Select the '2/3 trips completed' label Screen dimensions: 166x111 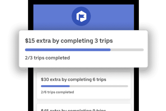tap(47, 58)
